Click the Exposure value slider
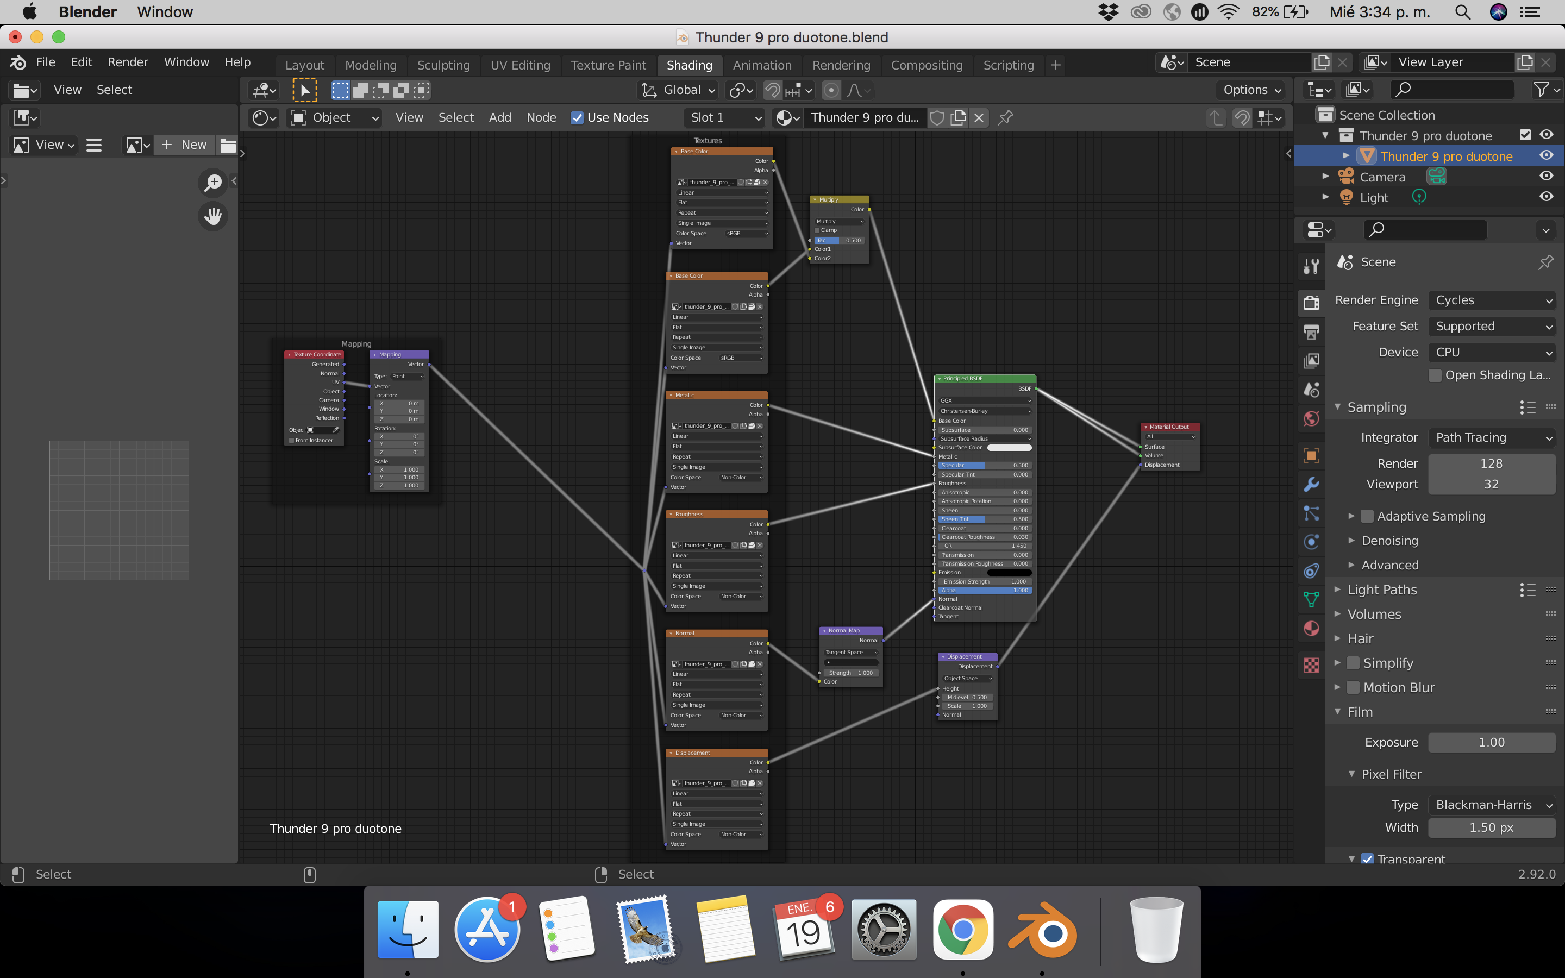The height and width of the screenshot is (978, 1565). [1491, 743]
